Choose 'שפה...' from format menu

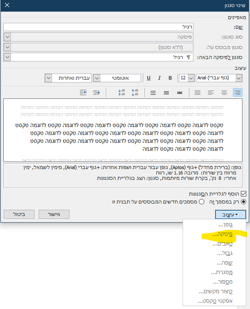[x=215, y=262]
